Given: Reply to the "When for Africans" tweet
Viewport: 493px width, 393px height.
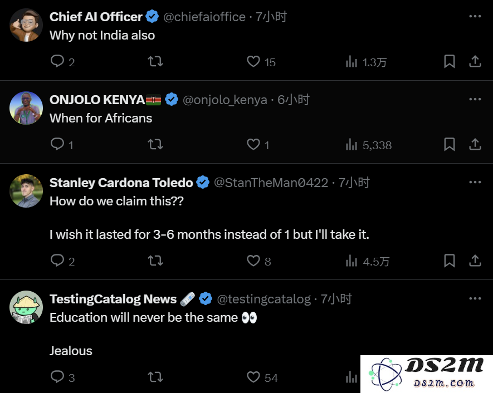Looking at the screenshot, I should [x=57, y=145].
